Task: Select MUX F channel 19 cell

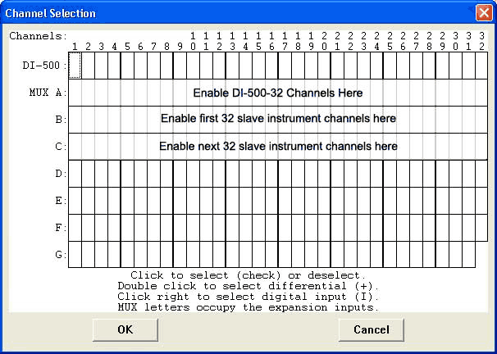Action: tap(312, 228)
